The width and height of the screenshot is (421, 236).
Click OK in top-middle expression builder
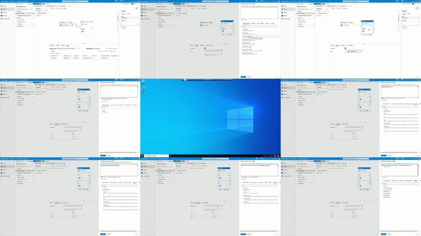pyautogui.click(x=243, y=77)
